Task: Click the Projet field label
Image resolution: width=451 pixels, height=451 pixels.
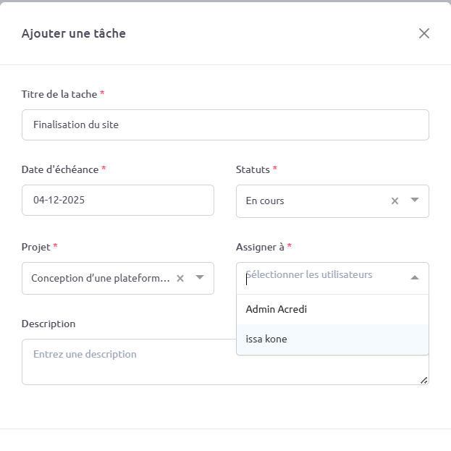Action: [x=36, y=247]
